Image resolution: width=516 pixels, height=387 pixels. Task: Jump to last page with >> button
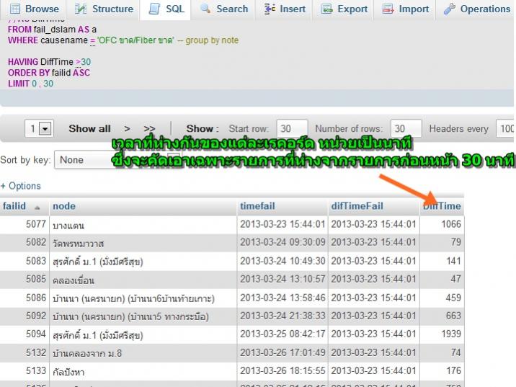149,129
